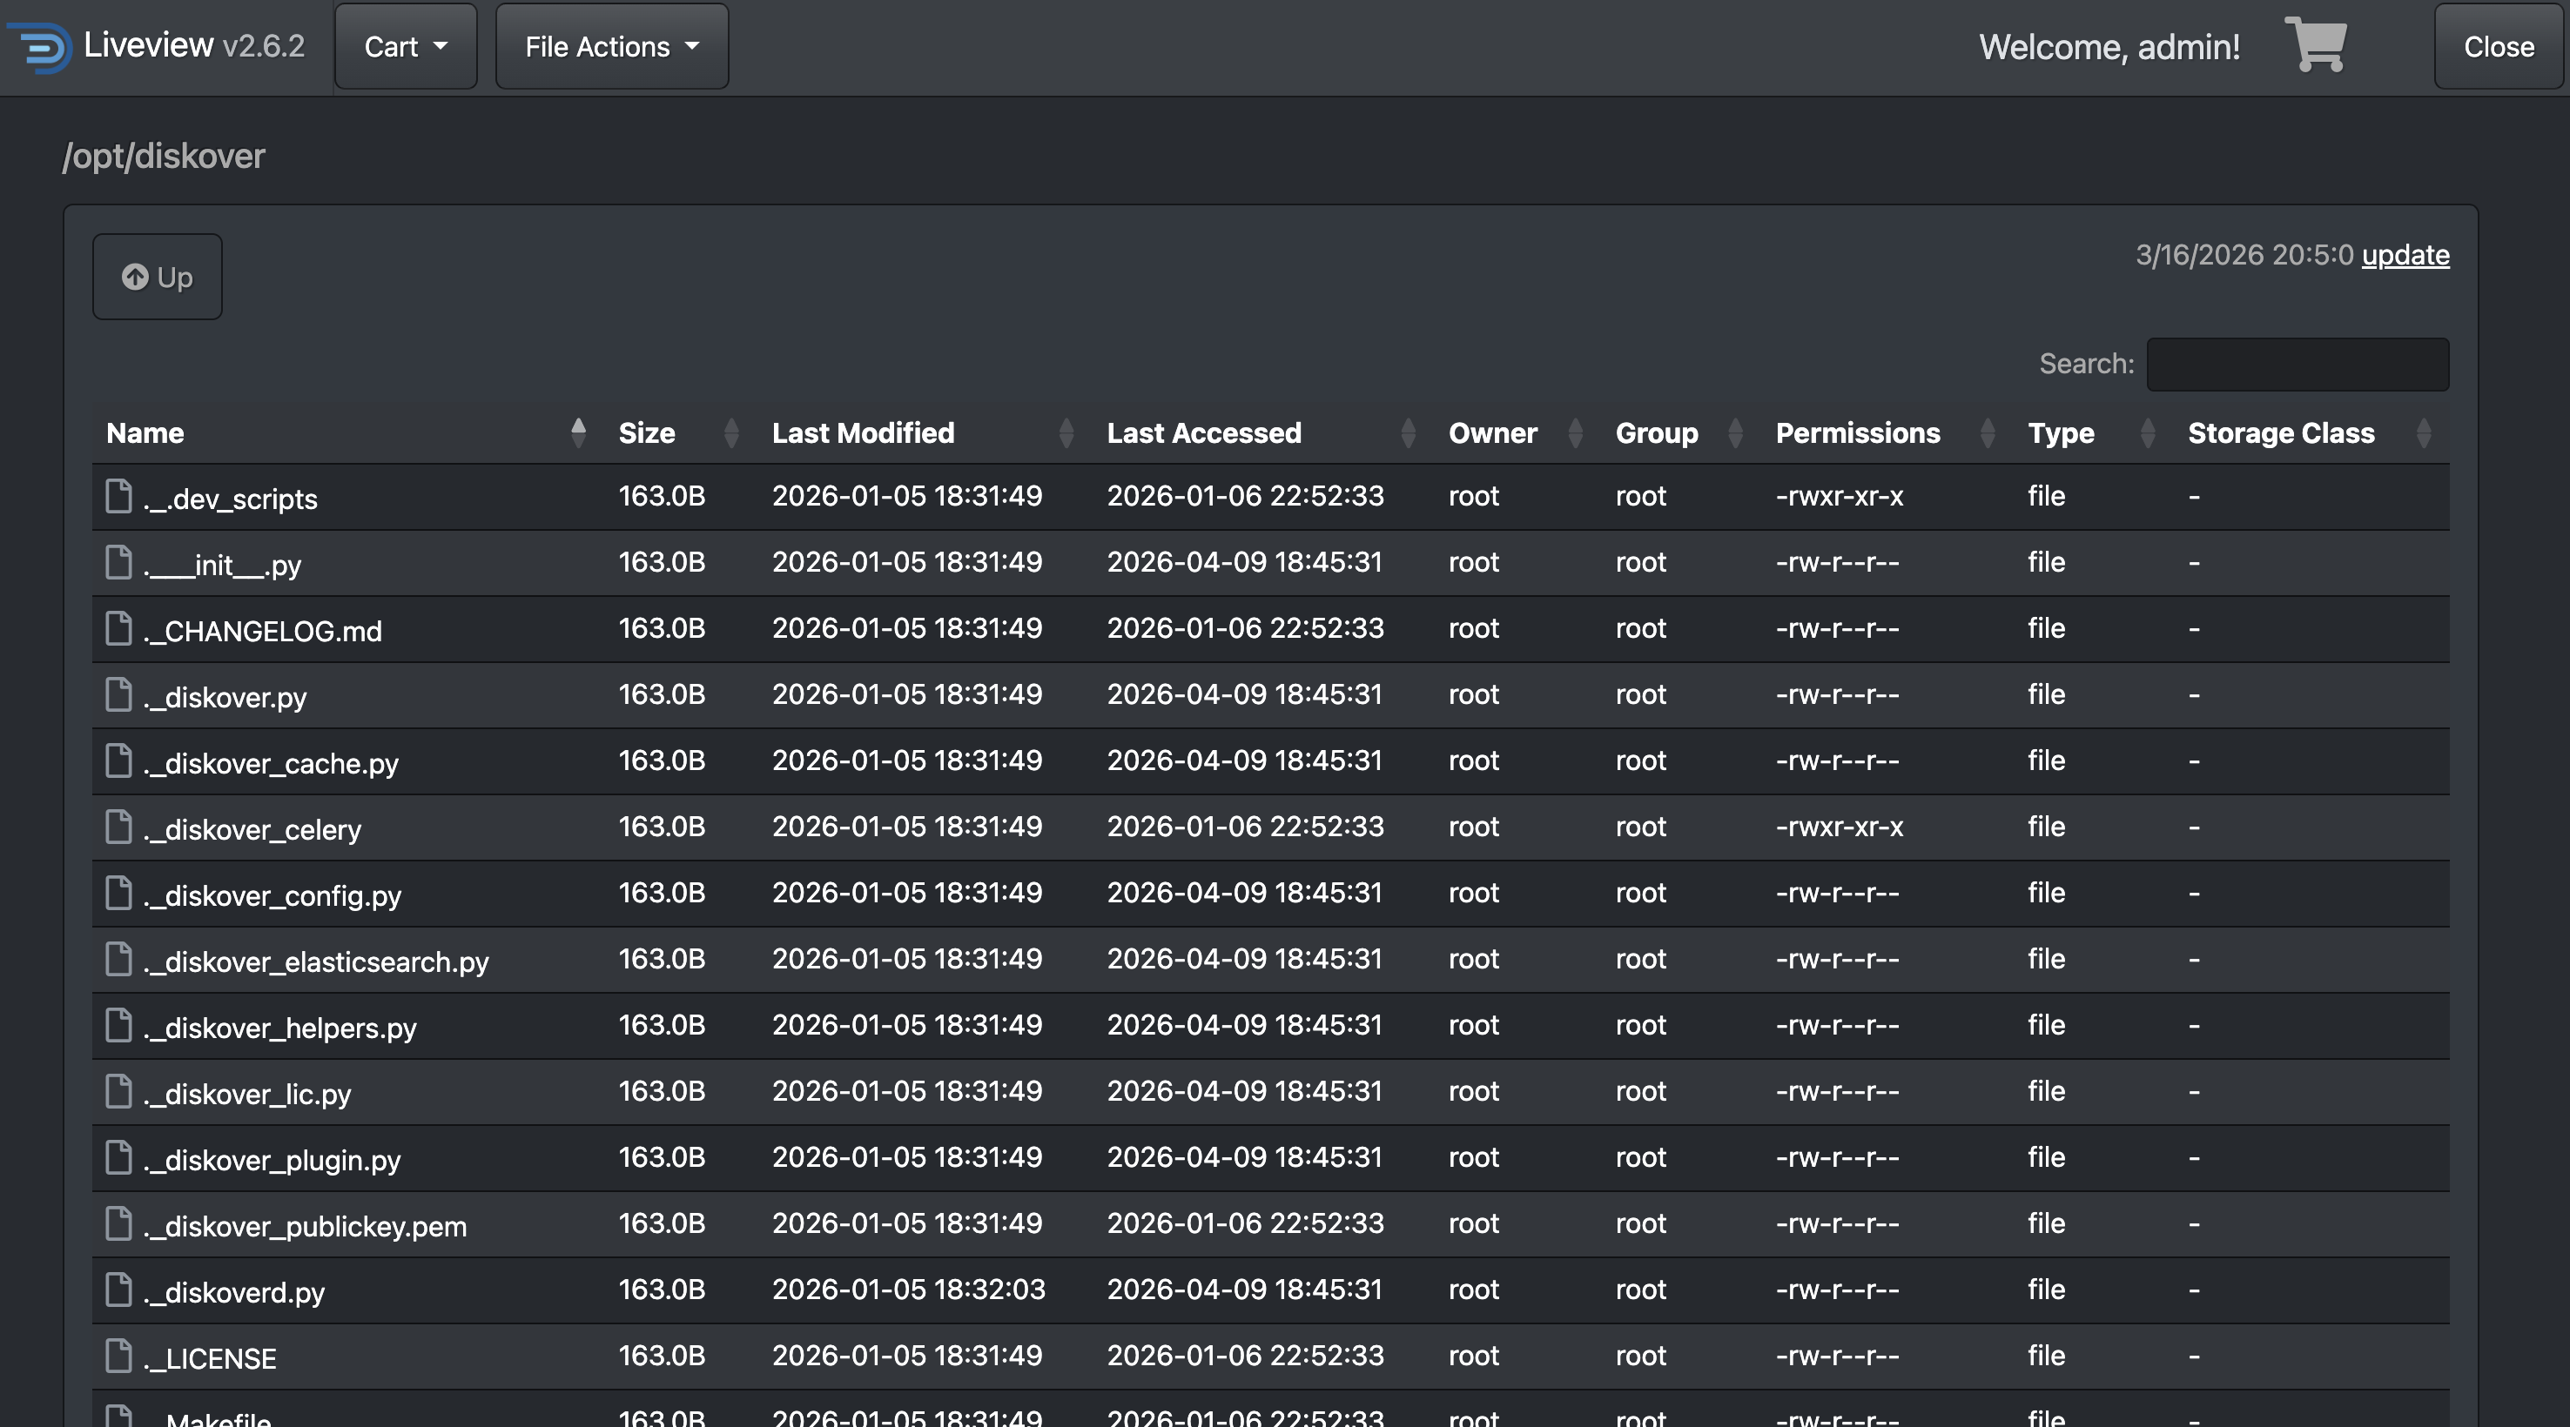Select the ._diskover_publickey.pem file name

point(305,1227)
